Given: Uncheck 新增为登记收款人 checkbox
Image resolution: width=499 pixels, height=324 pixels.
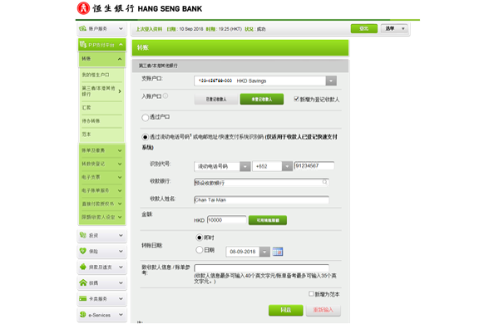Looking at the screenshot, I should coord(296,99).
